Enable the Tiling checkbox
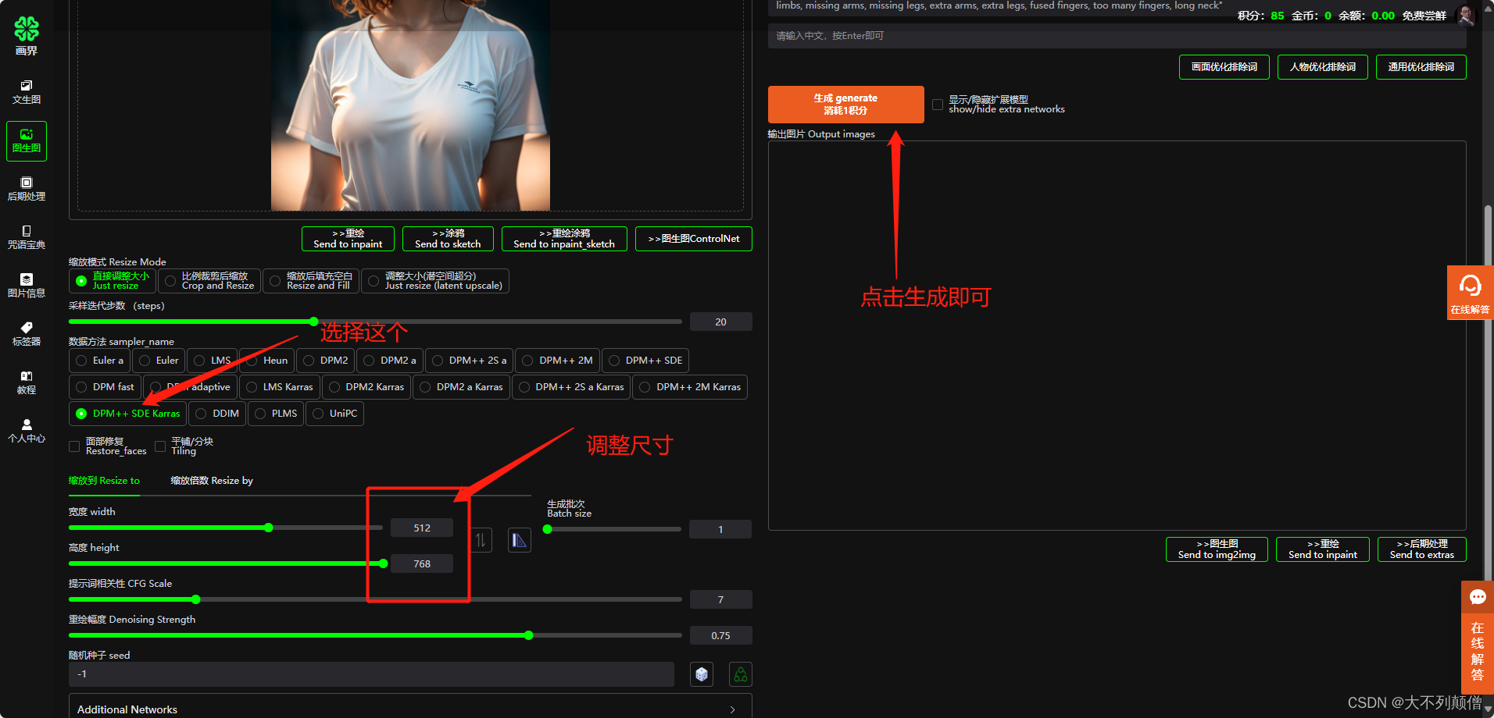 [160, 446]
